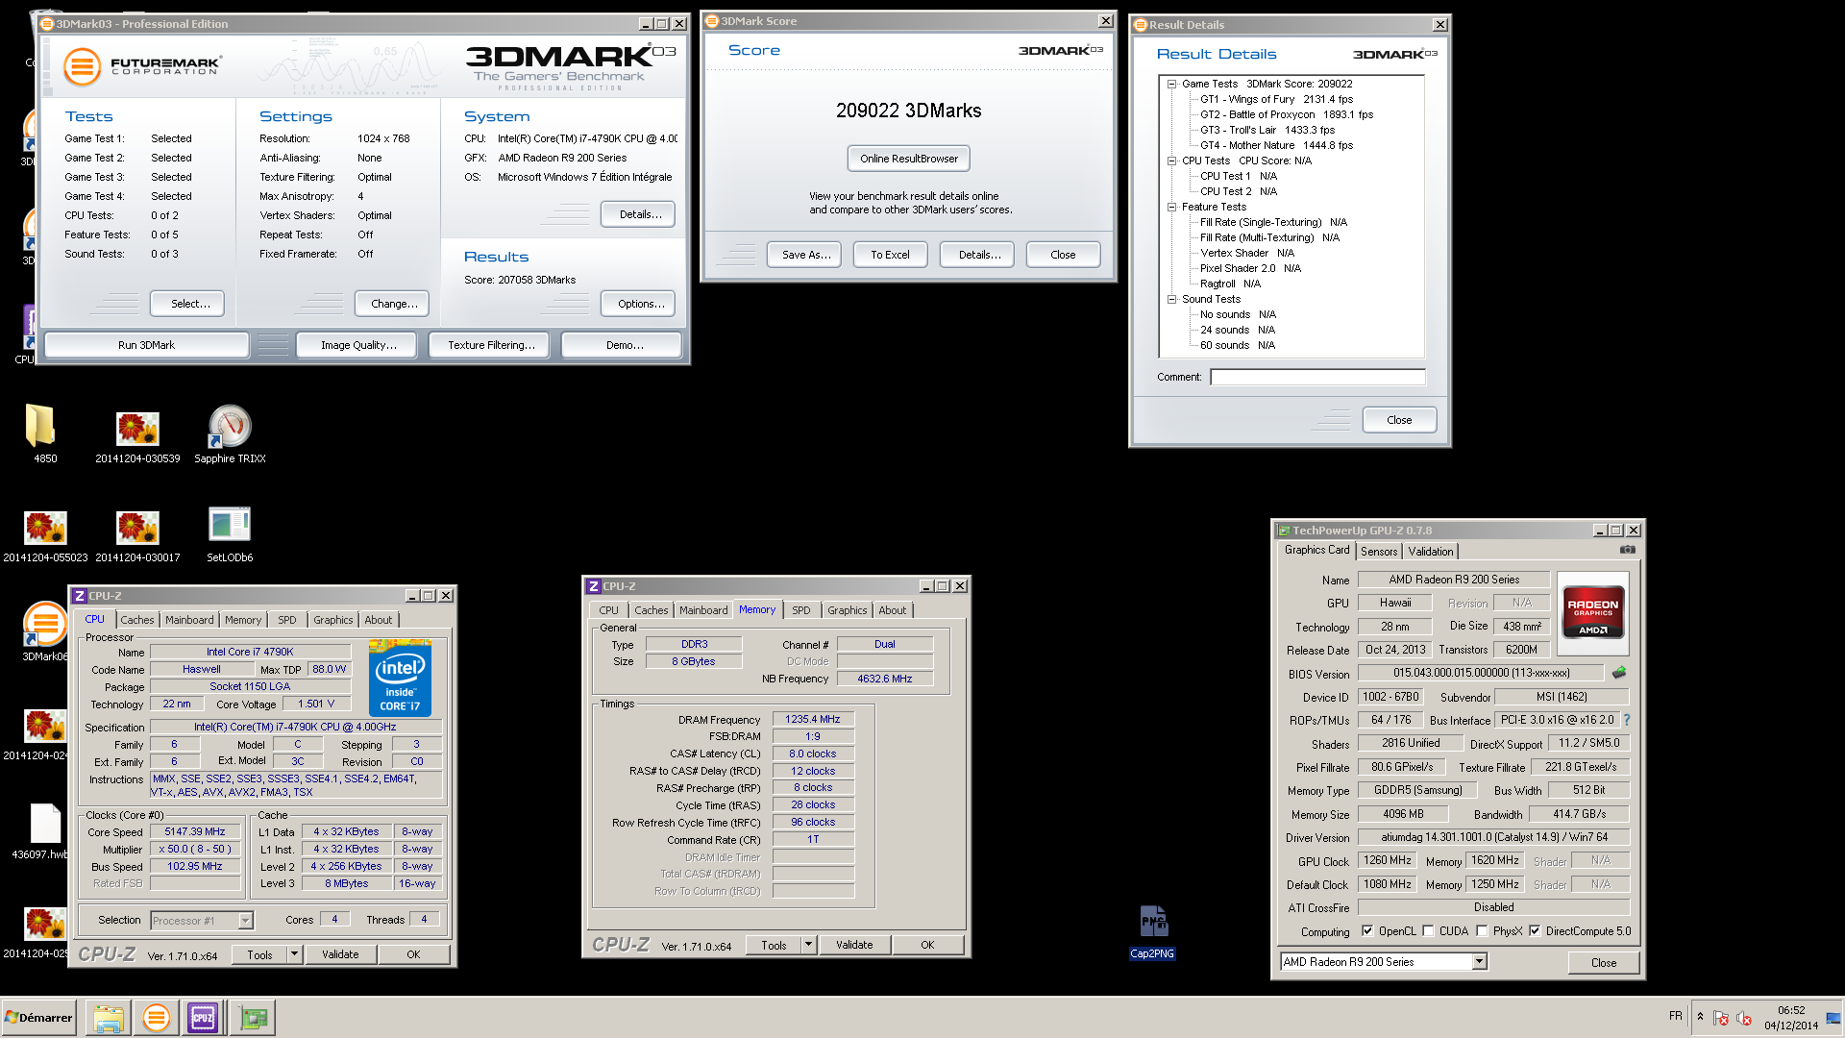Click Change under Settings in 3DMark03
The width and height of the screenshot is (1845, 1038).
393,304
